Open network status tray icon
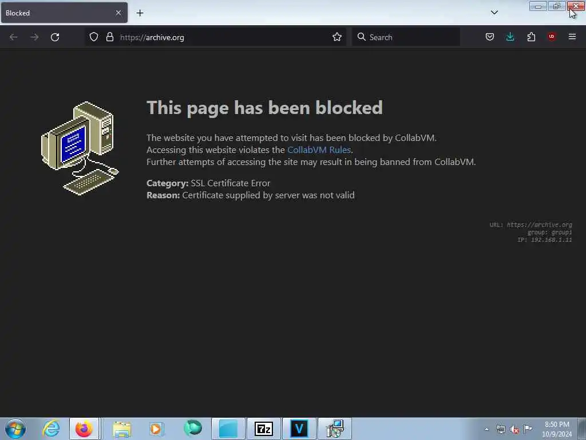 pos(501,430)
